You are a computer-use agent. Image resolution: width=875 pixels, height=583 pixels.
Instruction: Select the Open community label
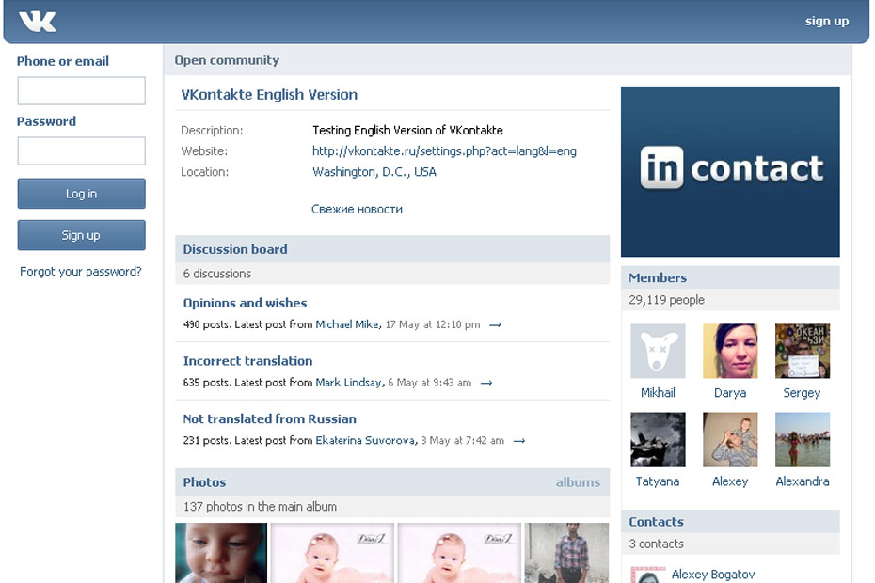pyautogui.click(x=227, y=60)
